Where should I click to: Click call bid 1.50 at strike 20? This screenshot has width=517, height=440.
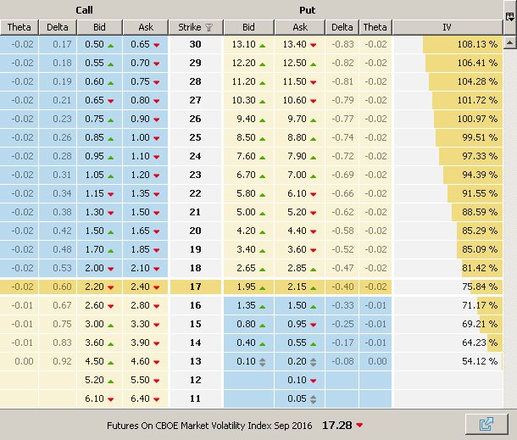(x=99, y=231)
